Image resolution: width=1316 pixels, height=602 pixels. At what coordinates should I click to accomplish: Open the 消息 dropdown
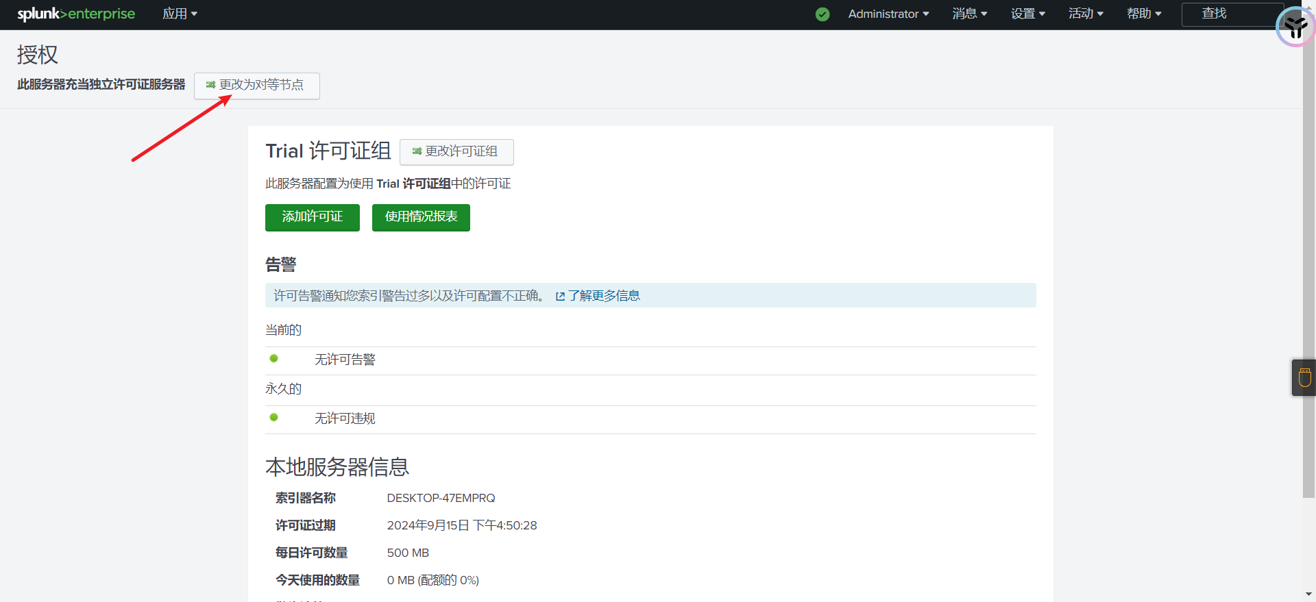(x=969, y=14)
